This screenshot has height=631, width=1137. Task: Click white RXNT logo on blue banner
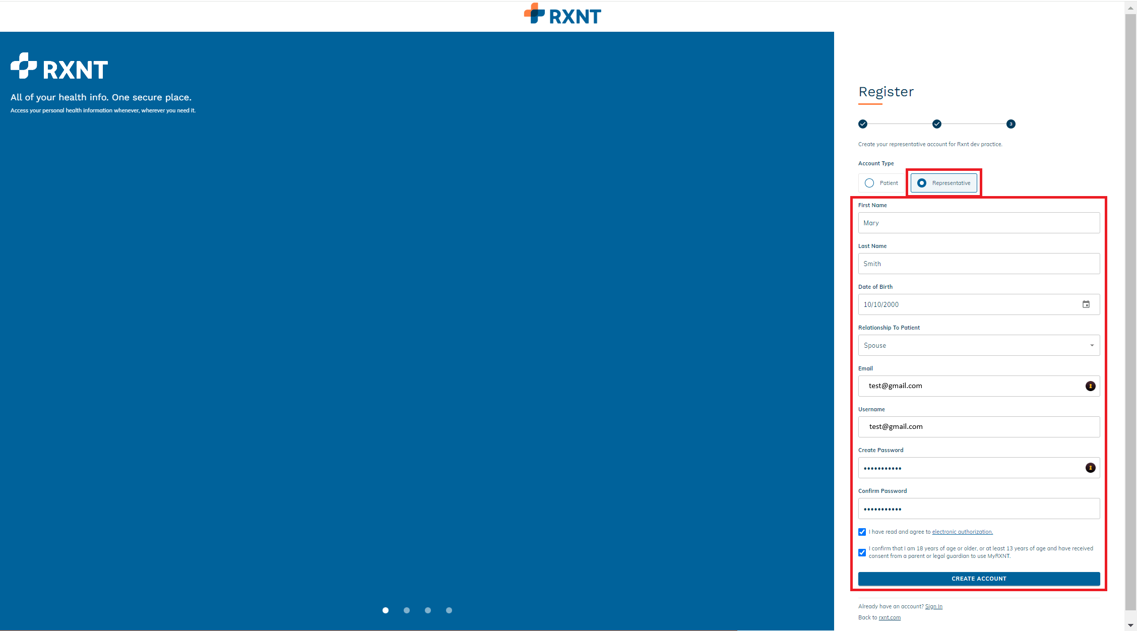point(59,67)
